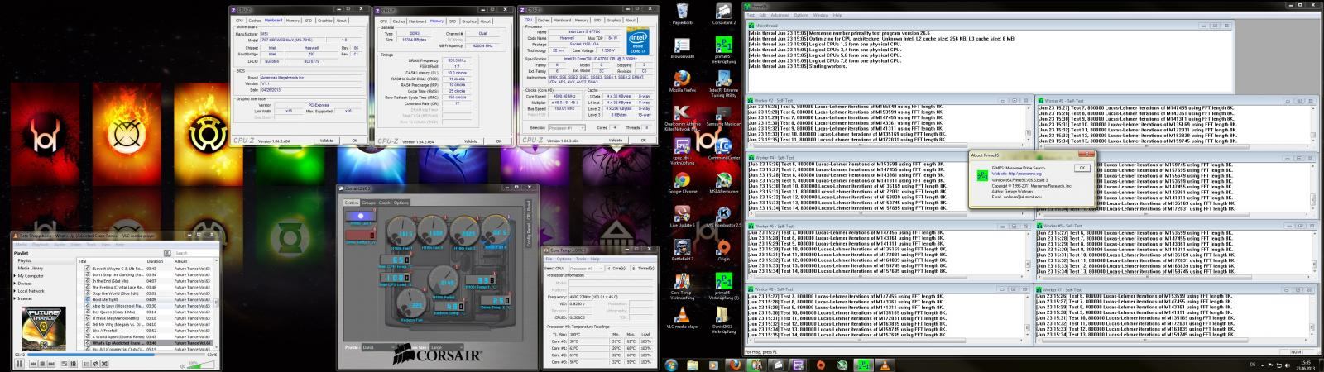
Task: Select the Daniel2013 - Verknüpfung folder icon
Action: coord(723,320)
